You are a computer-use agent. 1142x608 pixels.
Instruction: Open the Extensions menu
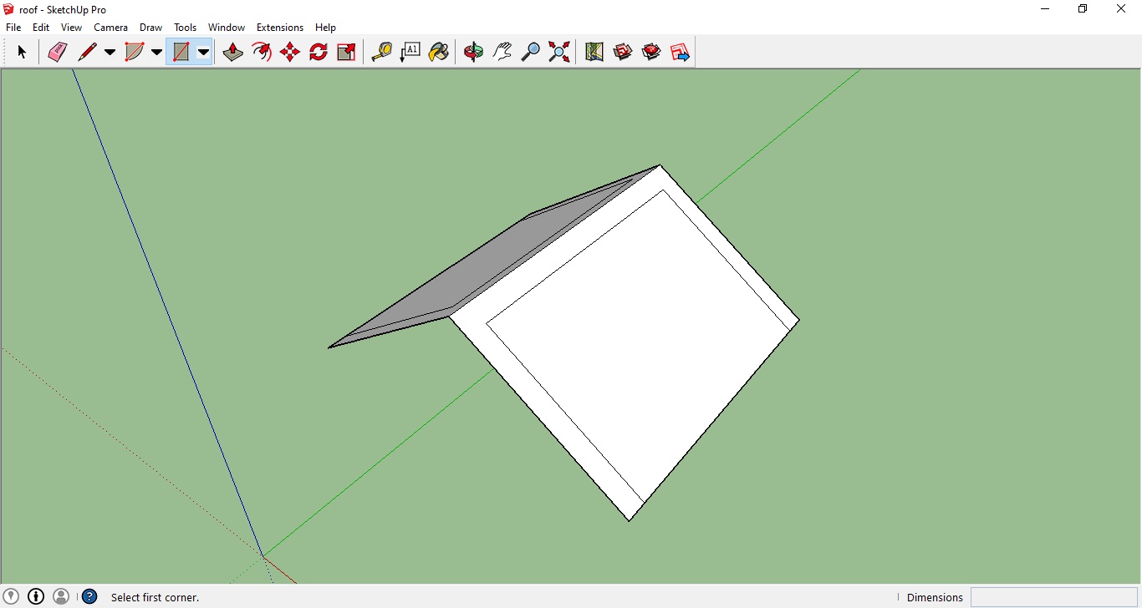pyautogui.click(x=279, y=27)
